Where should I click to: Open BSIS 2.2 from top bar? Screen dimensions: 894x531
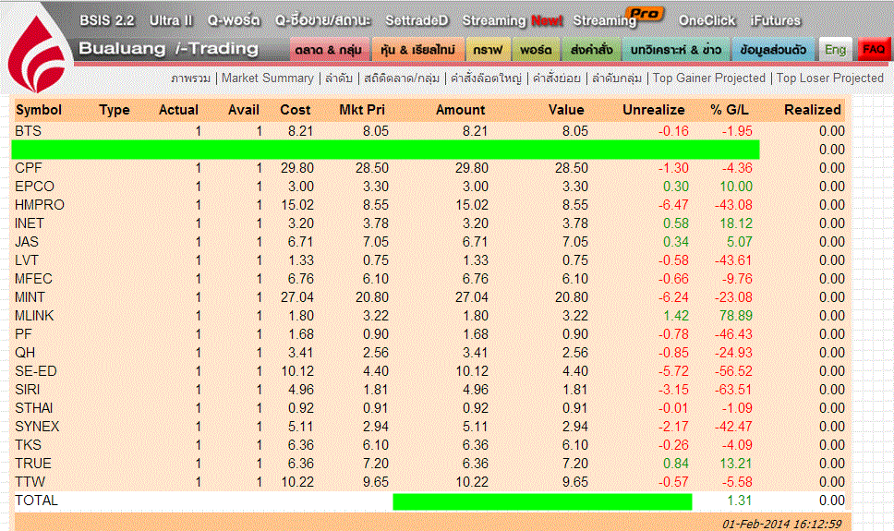click(107, 20)
